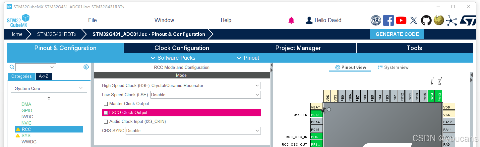
Task: Click the STM32CubeMX logo icon
Action: (x=18, y=20)
